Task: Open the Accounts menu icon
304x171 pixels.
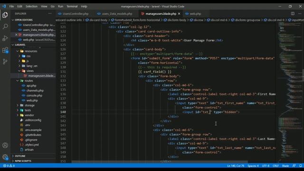Action: [5, 145]
